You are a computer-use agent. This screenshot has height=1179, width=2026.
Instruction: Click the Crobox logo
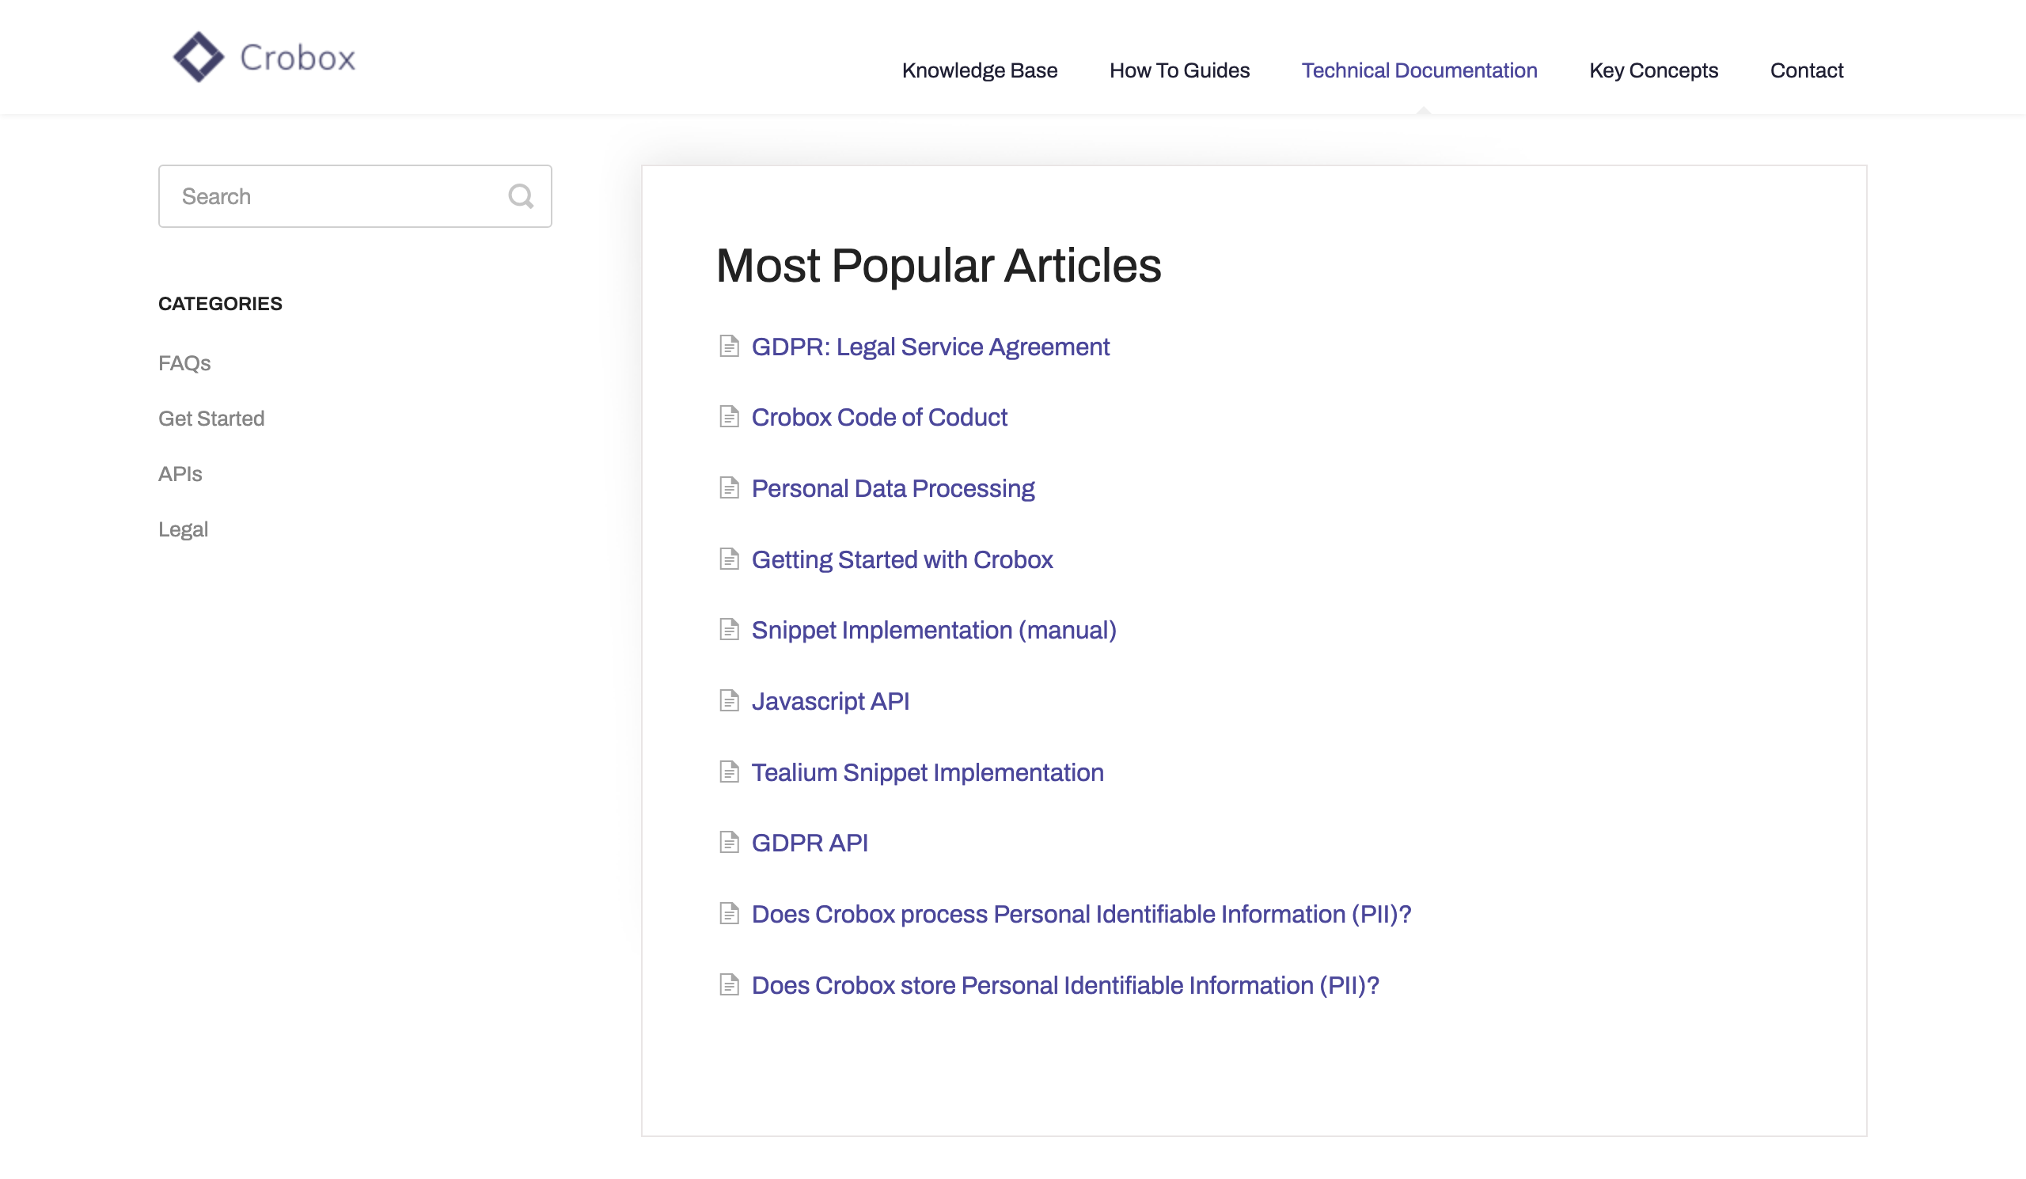(264, 57)
